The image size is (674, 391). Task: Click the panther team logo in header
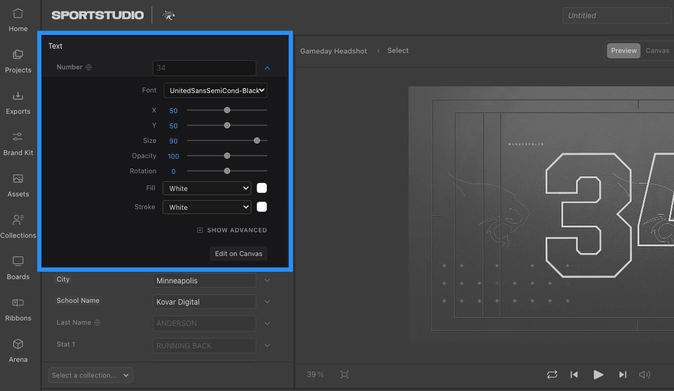pos(168,15)
